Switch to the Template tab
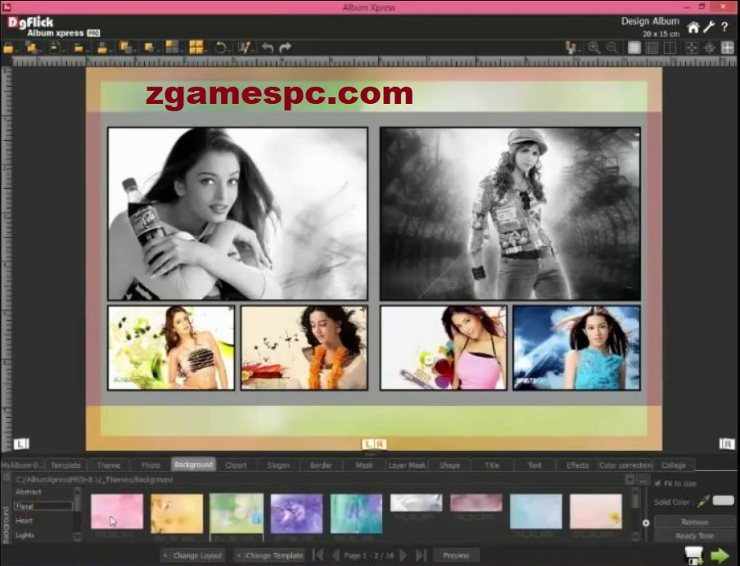 click(66, 465)
